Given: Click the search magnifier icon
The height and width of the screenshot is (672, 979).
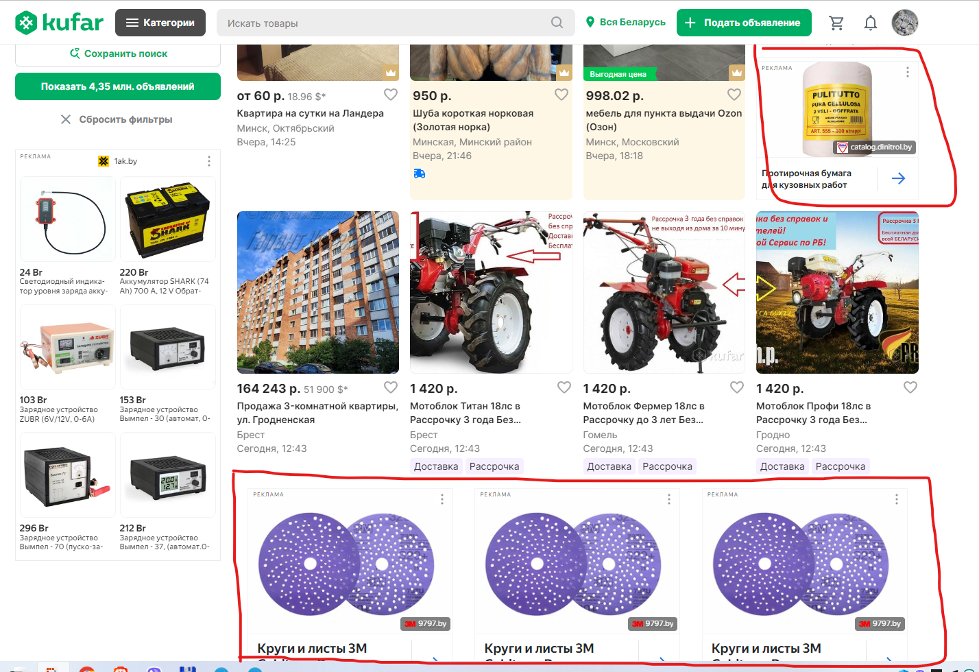Looking at the screenshot, I should 557,22.
